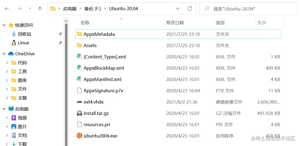Go forward with the forward arrow
300x146 pixels.
pyautogui.click(x=20, y=9)
